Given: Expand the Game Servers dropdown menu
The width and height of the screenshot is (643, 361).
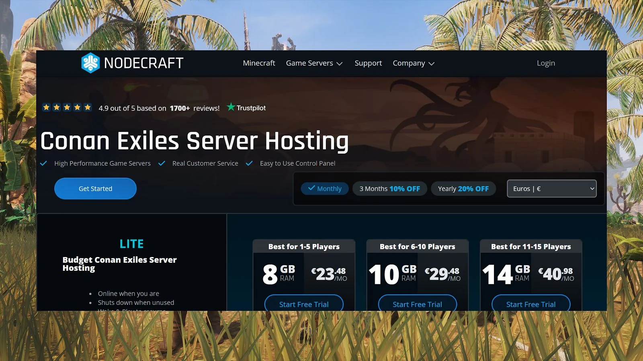Looking at the screenshot, I should [x=314, y=63].
